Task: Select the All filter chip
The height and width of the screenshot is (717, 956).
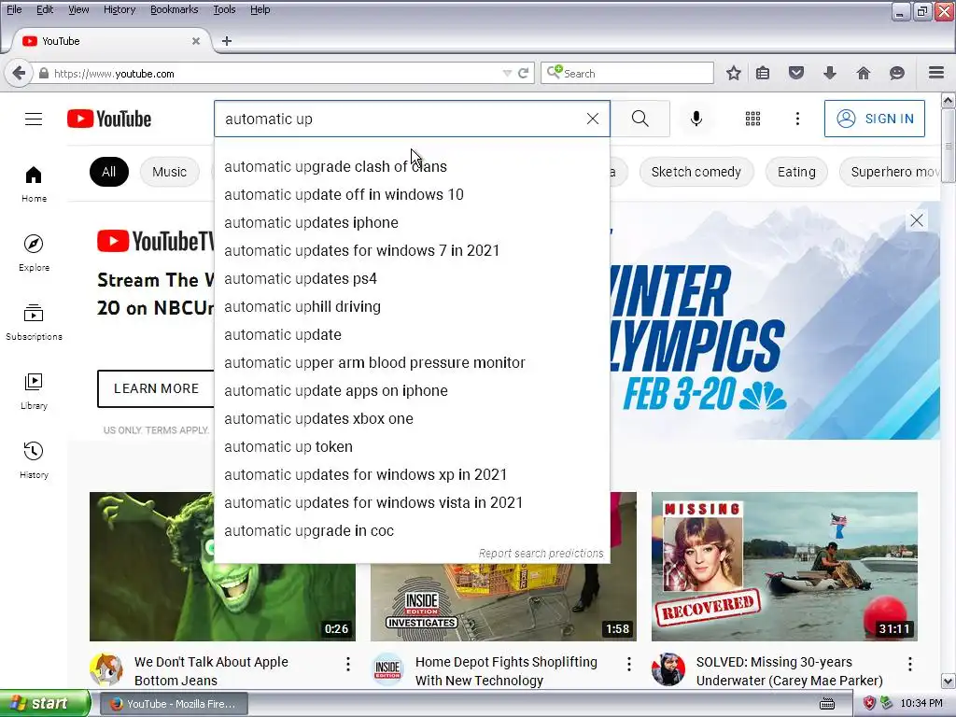Action: (x=108, y=172)
